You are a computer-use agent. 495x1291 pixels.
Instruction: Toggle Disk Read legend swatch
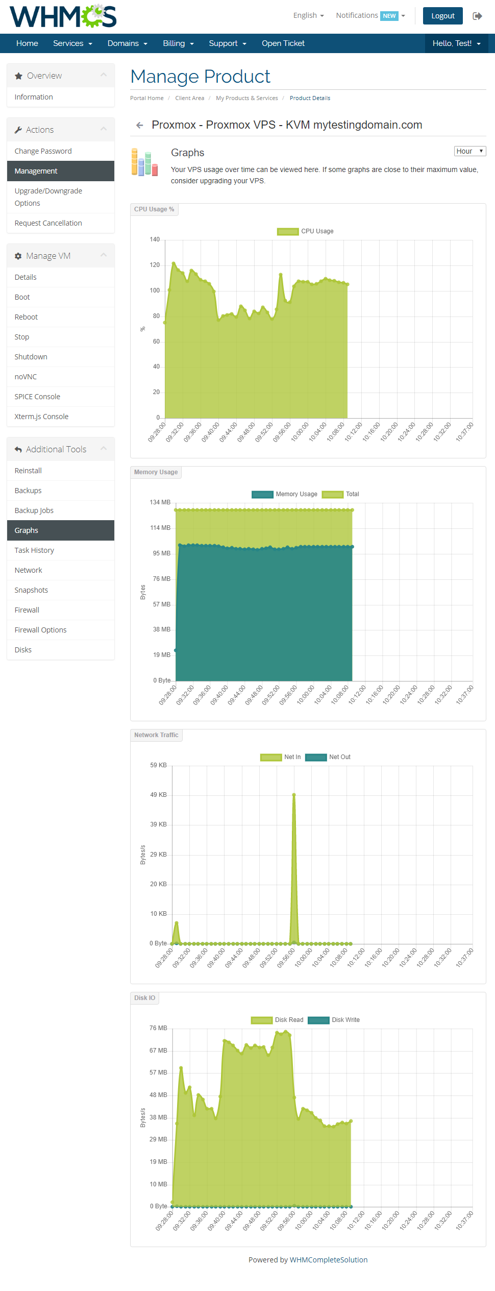(x=262, y=1020)
